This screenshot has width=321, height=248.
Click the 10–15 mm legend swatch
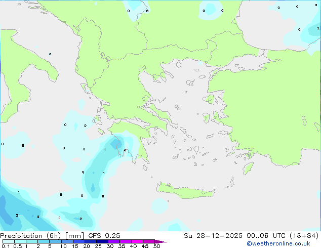tap(67, 241)
